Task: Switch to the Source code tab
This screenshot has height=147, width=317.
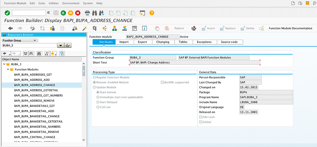Action: click(229, 42)
